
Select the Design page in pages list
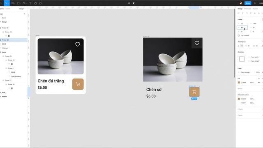point(5,22)
